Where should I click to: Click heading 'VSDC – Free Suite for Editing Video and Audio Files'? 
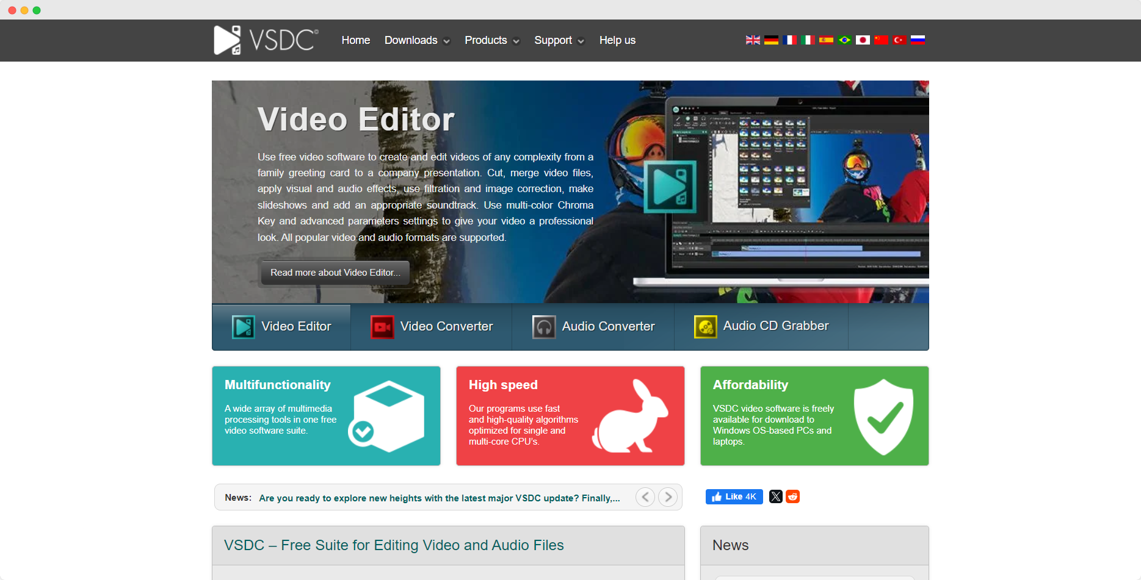tap(394, 545)
